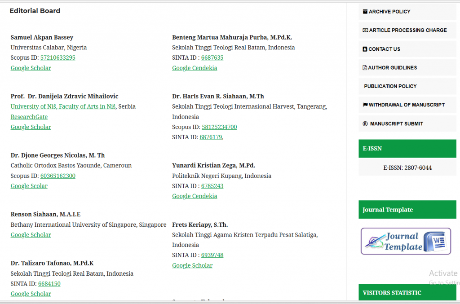Open SINTA ID 6687635 for Benteng Purba
The height and width of the screenshot is (304, 460).
pyautogui.click(x=212, y=58)
